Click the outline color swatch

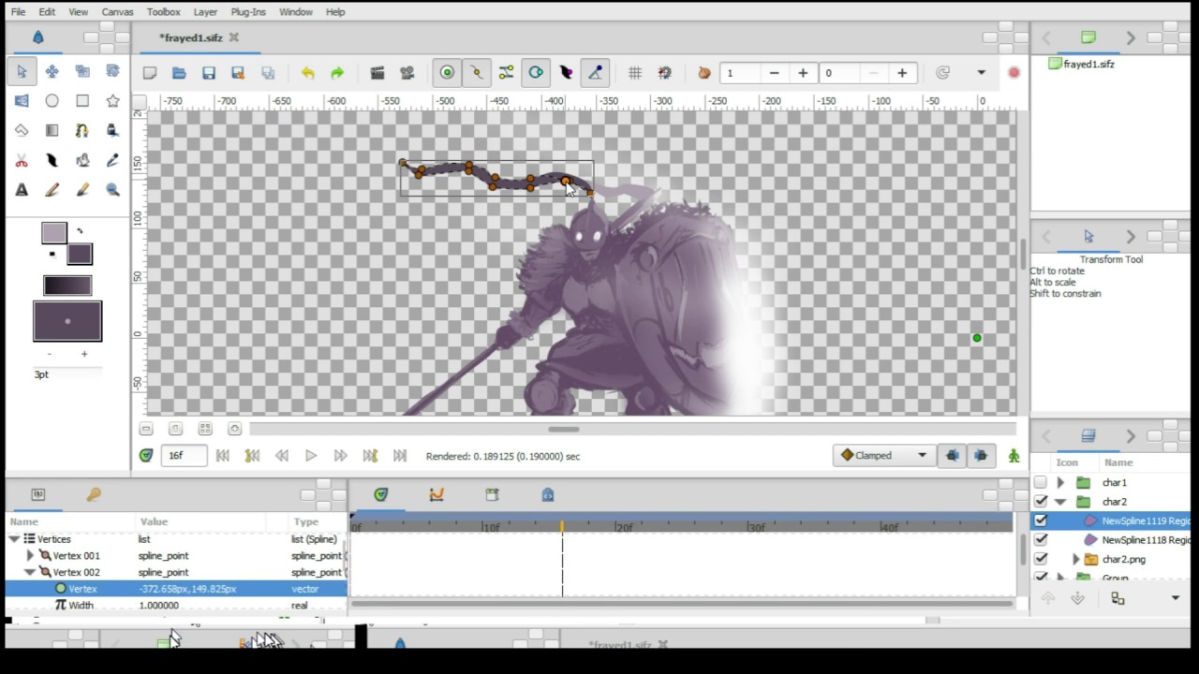pyautogui.click(x=54, y=233)
